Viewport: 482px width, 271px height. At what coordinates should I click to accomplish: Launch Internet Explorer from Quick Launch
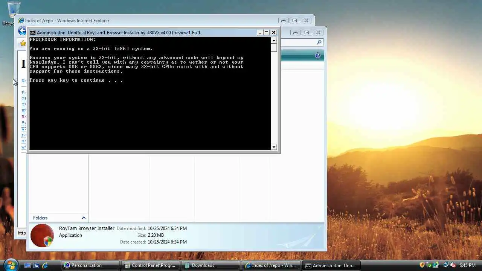pyautogui.click(x=45, y=265)
